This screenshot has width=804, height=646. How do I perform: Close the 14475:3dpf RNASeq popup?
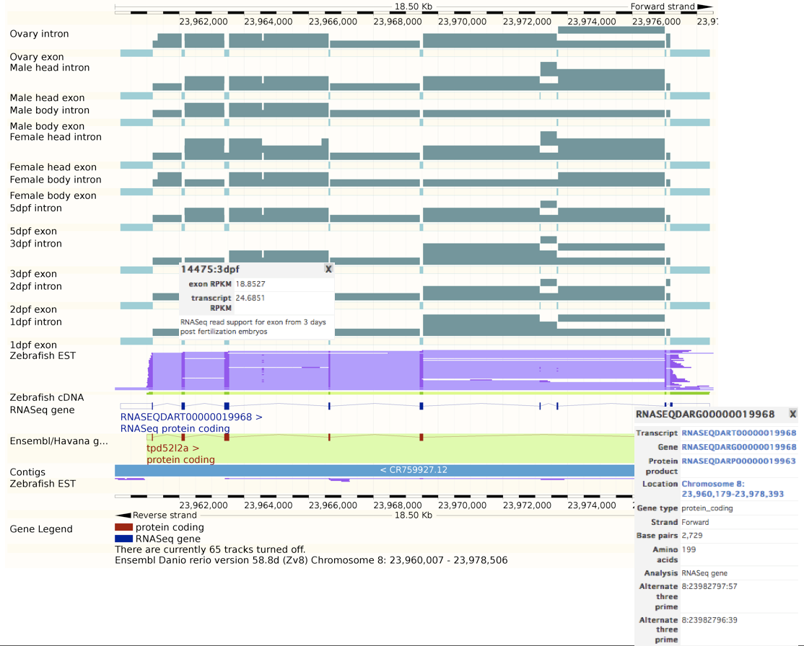pos(328,269)
